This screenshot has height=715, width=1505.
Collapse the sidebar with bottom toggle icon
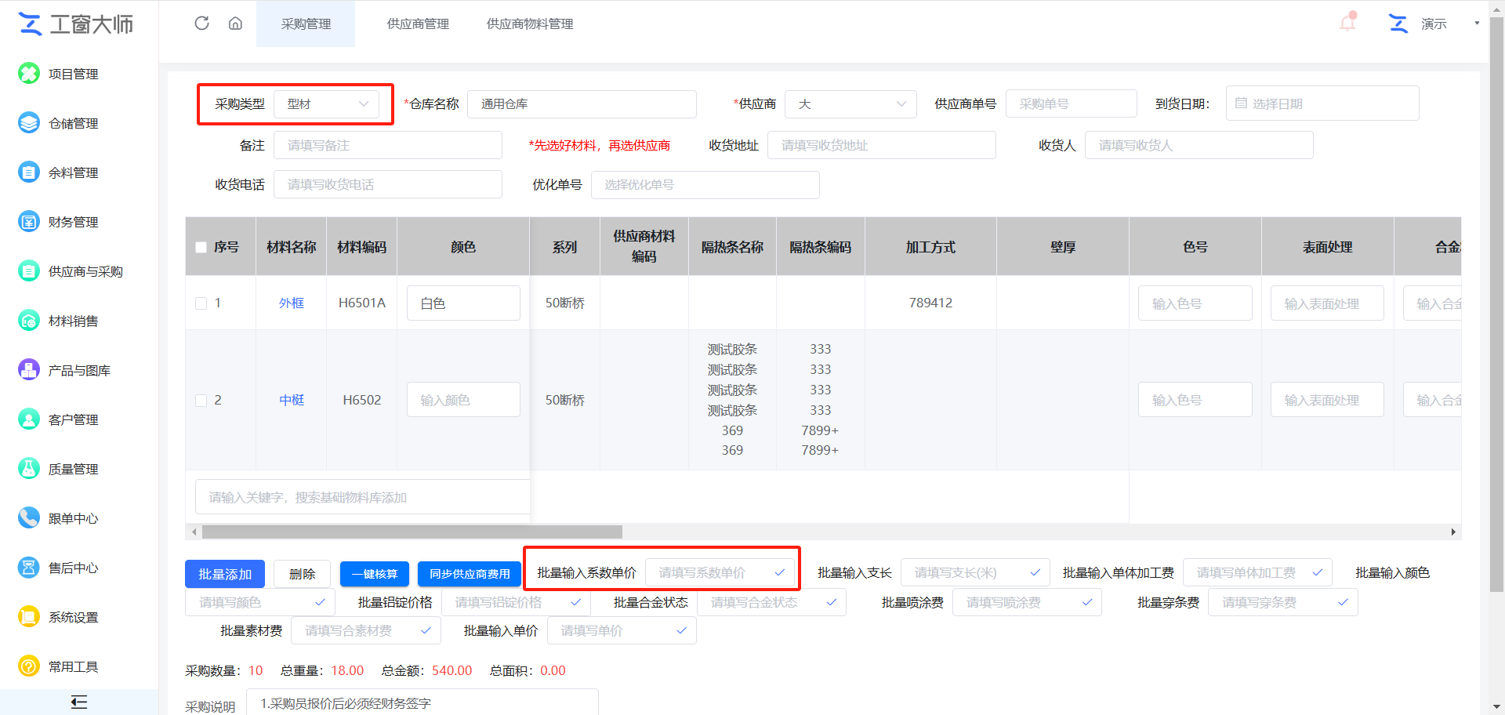pos(78,702)
